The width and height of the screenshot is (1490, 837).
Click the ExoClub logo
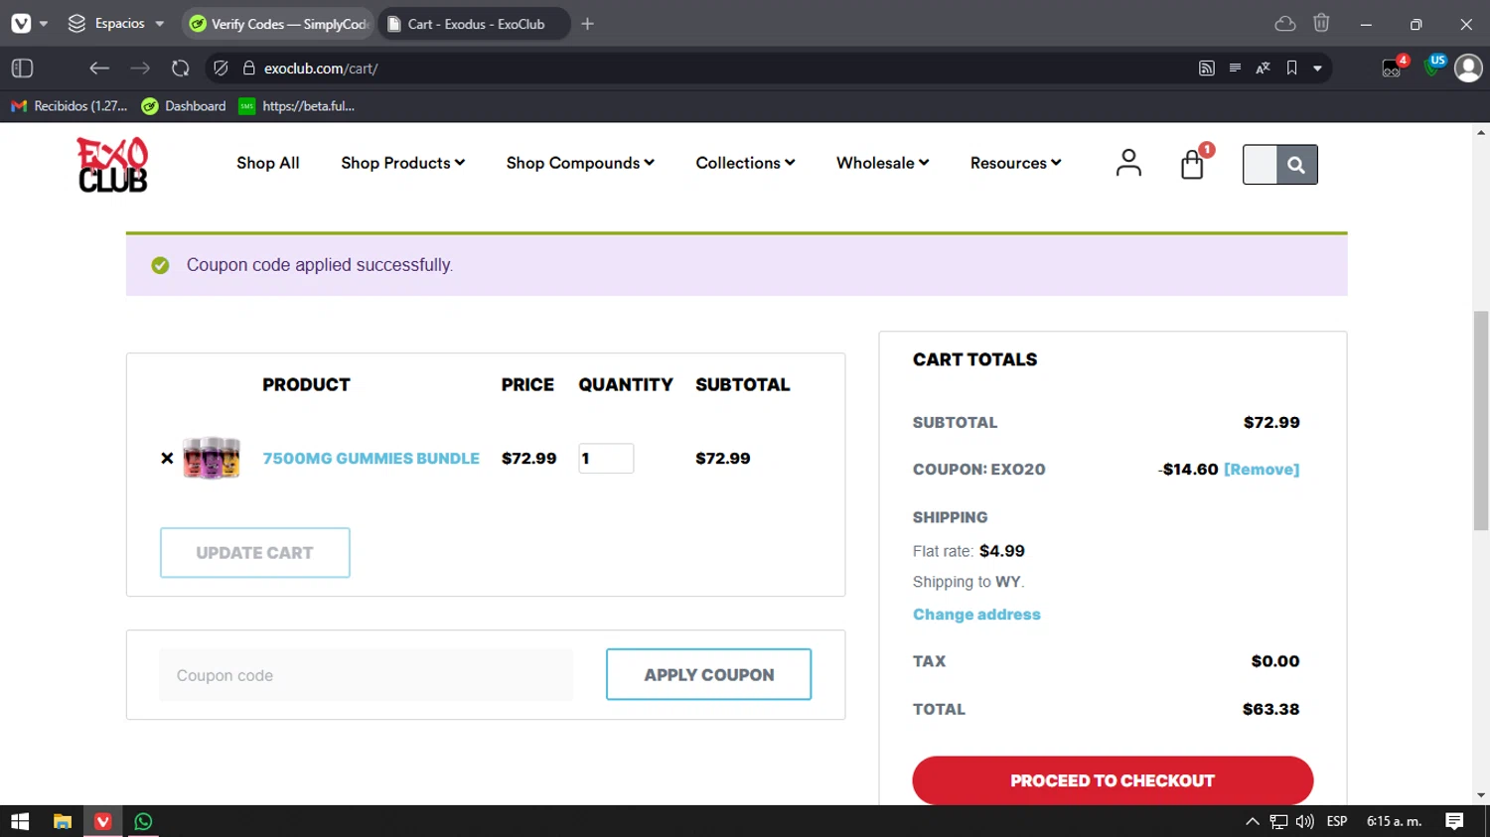(x=112, y=164)
